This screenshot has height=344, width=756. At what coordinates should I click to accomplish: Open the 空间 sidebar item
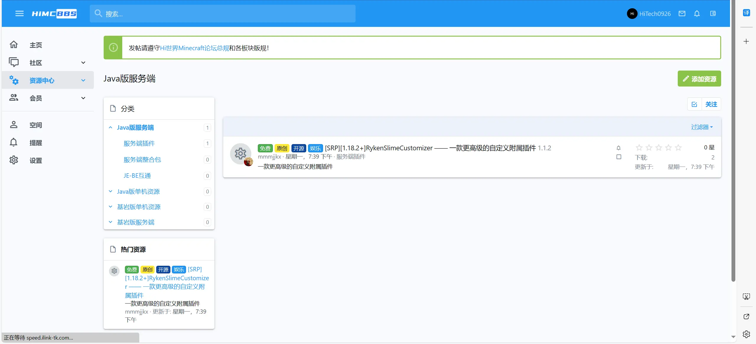point(35,125)
